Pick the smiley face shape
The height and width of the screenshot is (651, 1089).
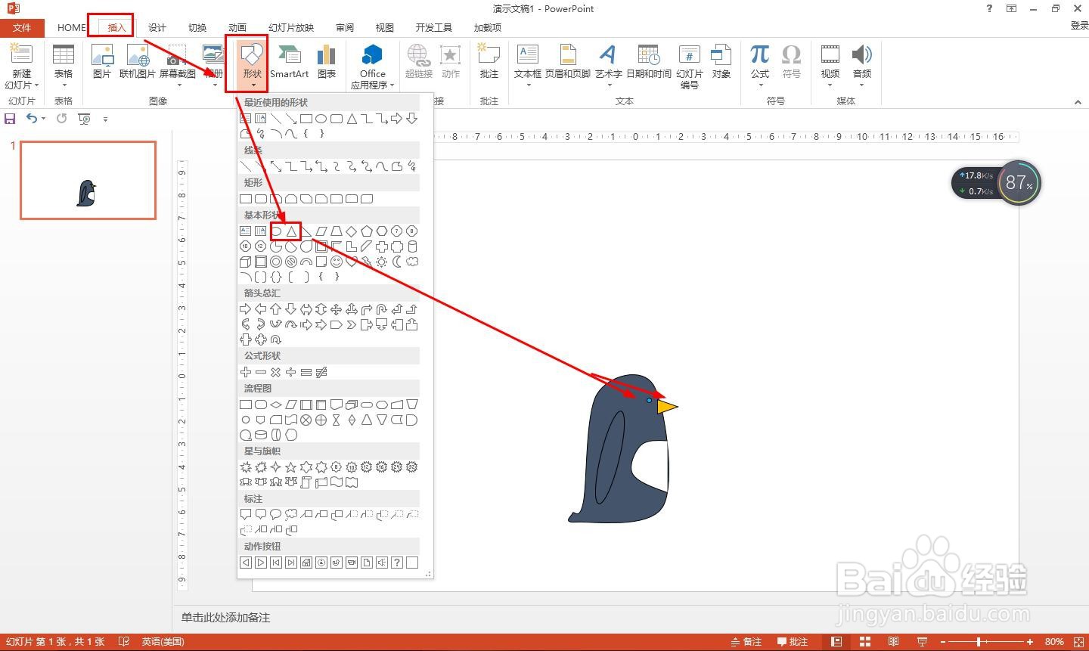tap(337, 262)
